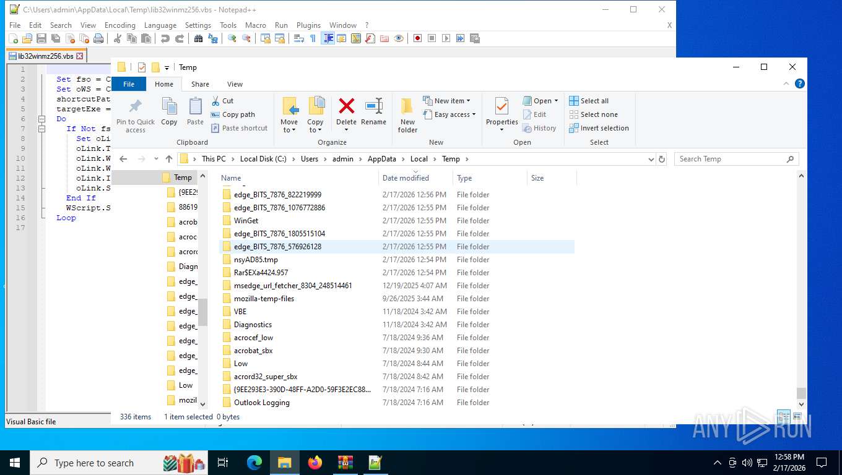The width and height of the screenshot is (842, 475).
Task: Sort by the Date modified column header
Action: point(415,178)
